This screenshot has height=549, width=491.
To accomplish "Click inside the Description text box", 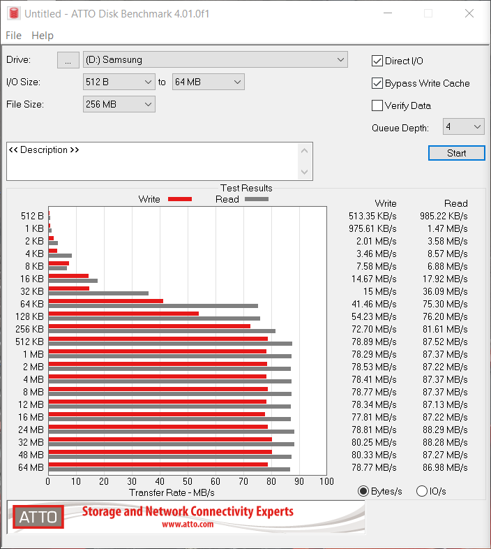I will (153, 161).
